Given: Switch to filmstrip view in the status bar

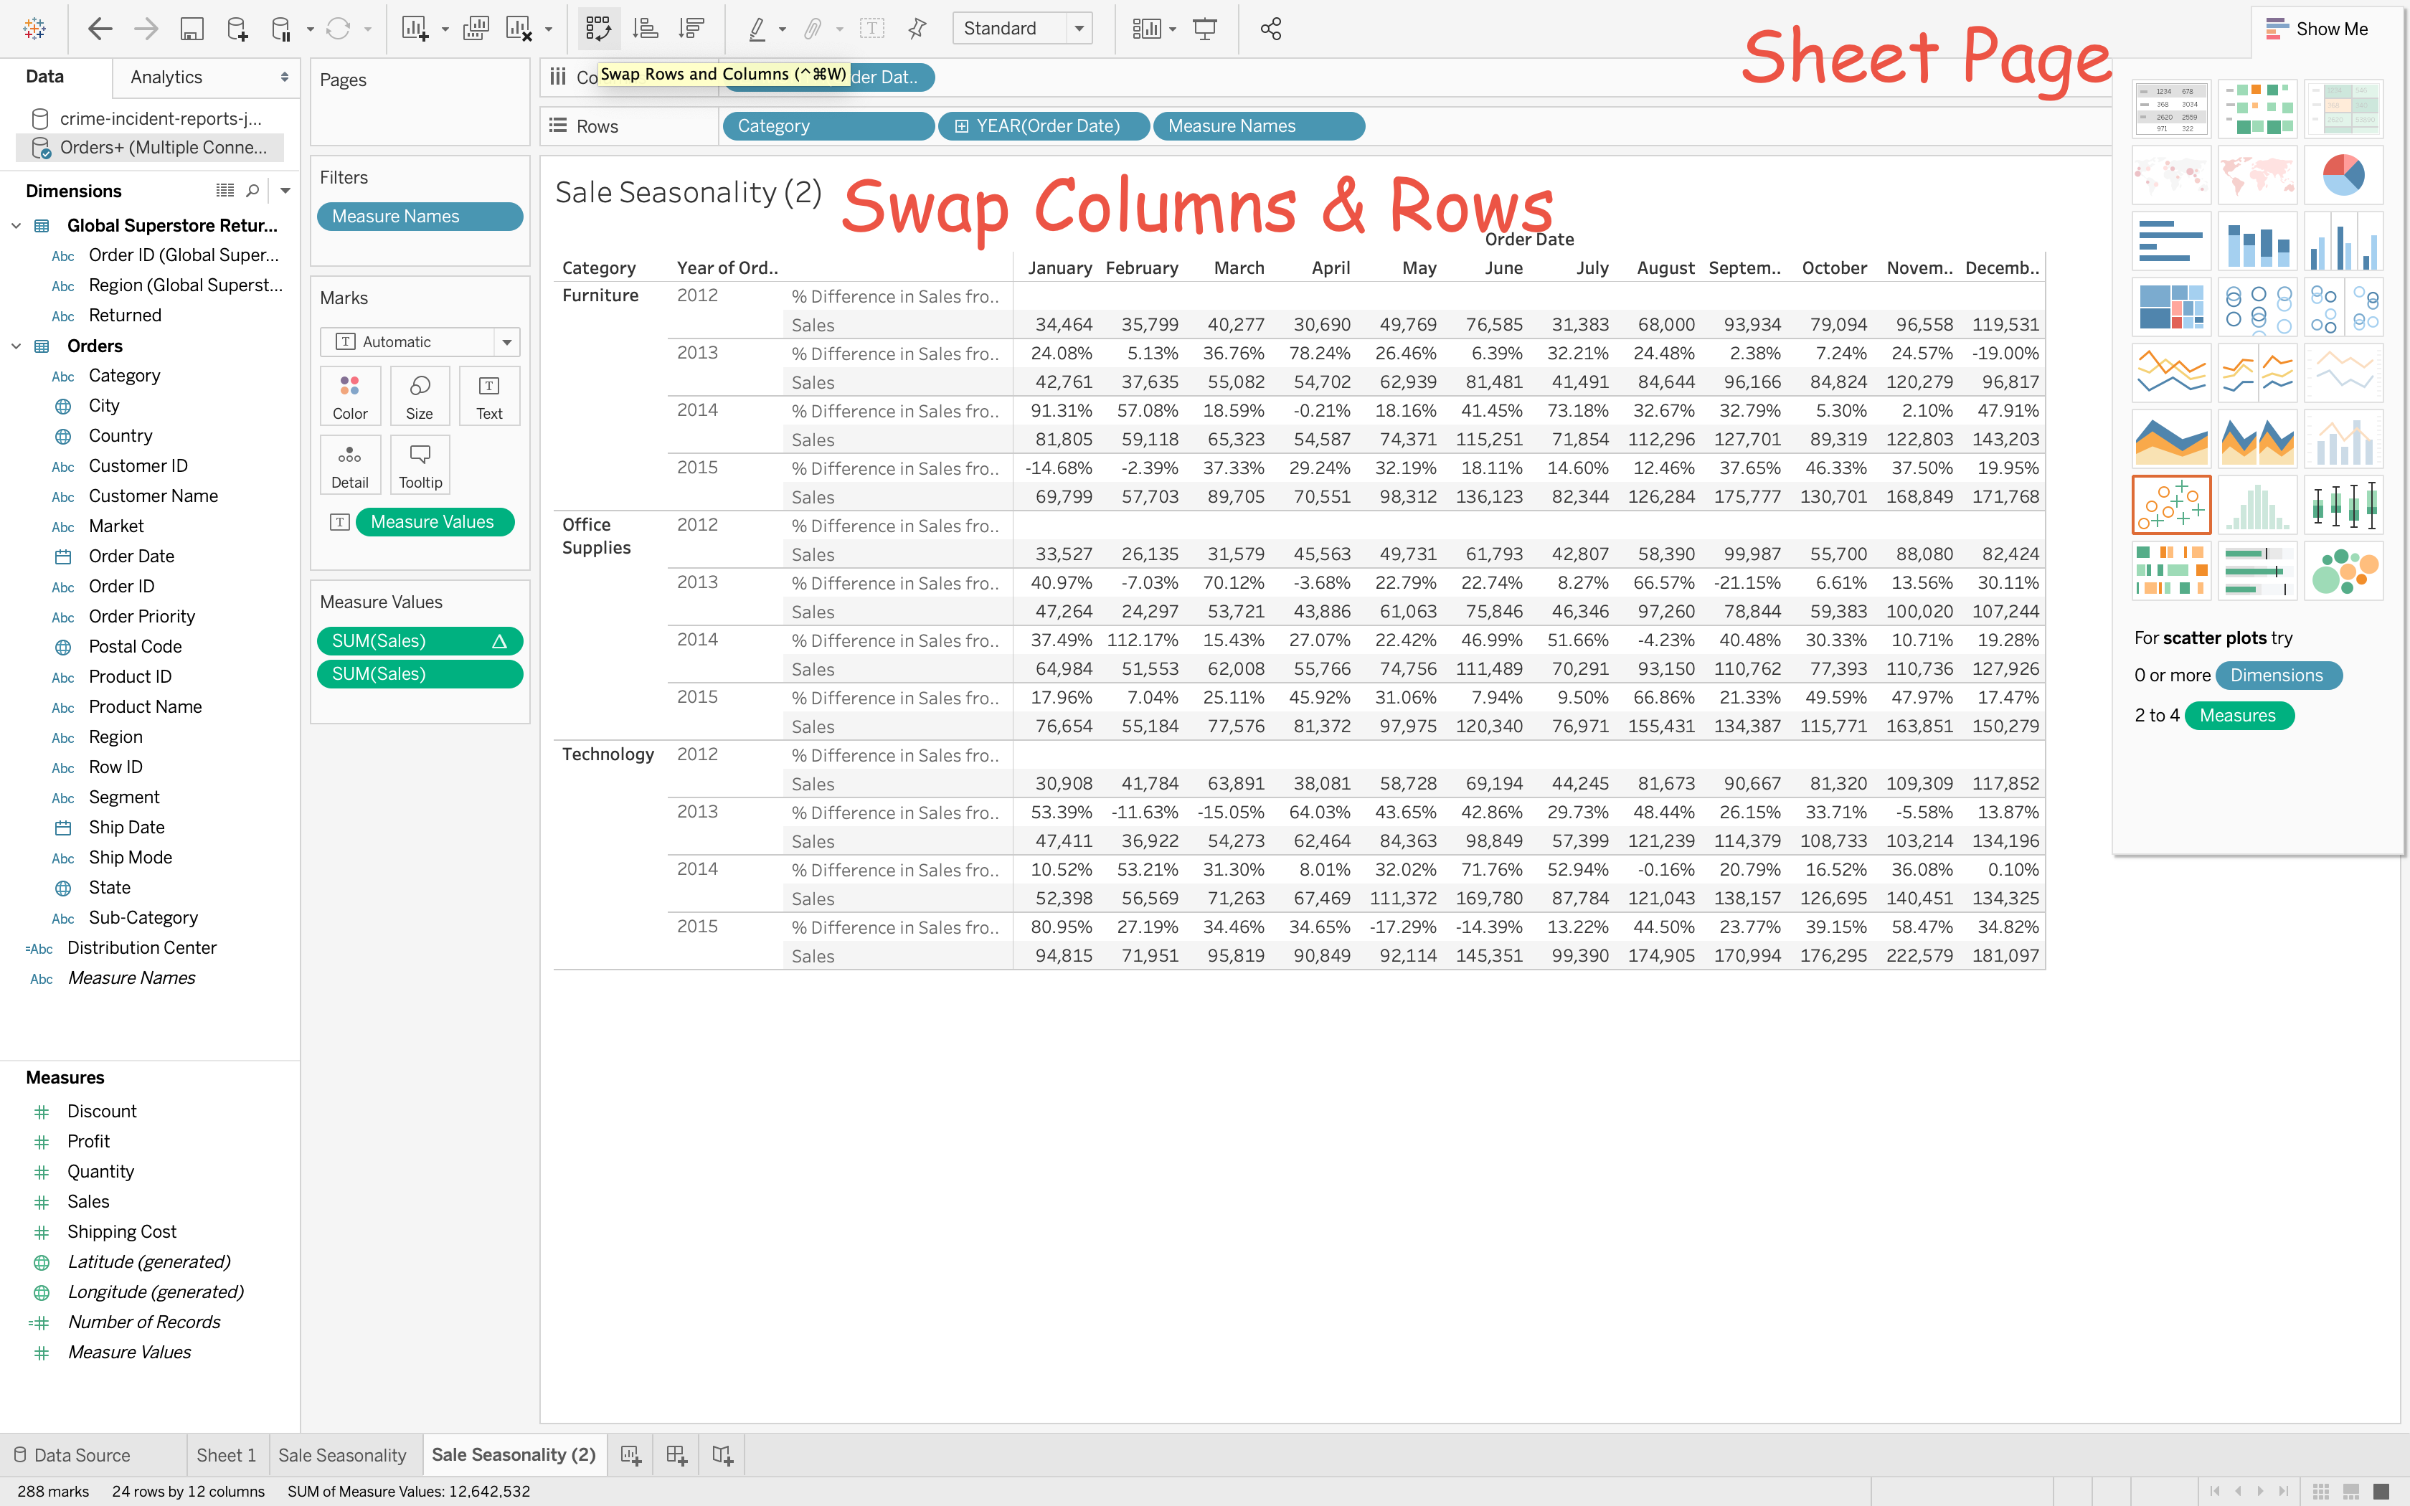Looking at the screenshot, I should coord(2350,1491).
